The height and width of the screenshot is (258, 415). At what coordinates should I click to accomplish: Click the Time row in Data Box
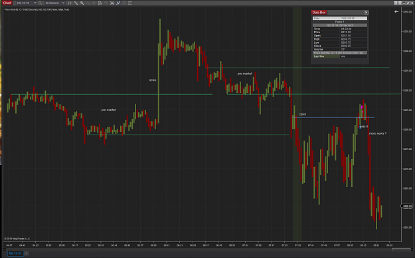(x=340, y=29)
